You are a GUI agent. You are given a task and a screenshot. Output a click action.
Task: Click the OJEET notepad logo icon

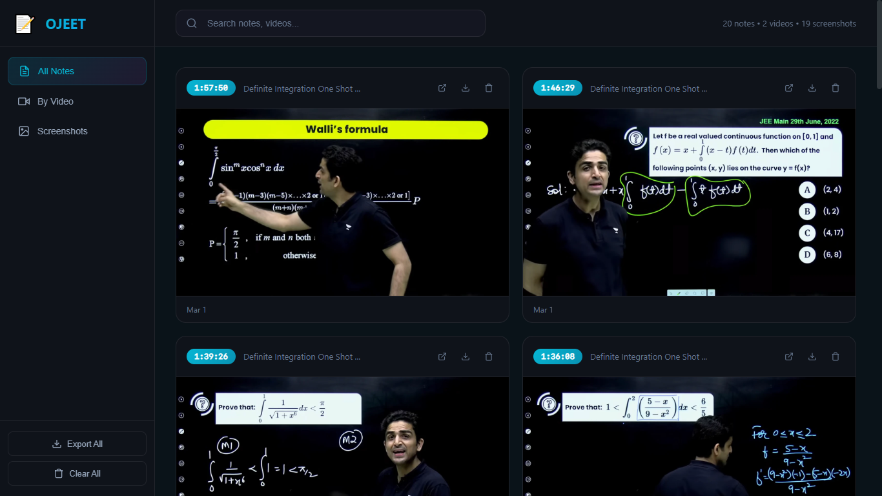pyautogui.click(x=25, y=24)
